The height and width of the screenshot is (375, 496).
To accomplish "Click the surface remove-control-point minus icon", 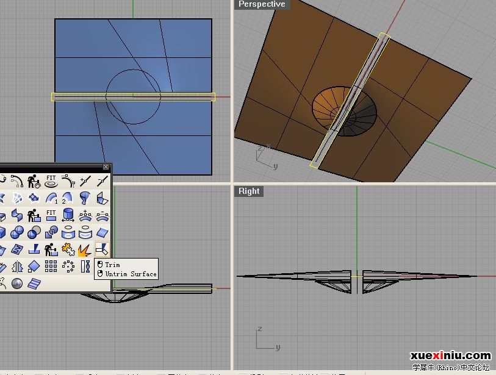I will pos(102,215).
